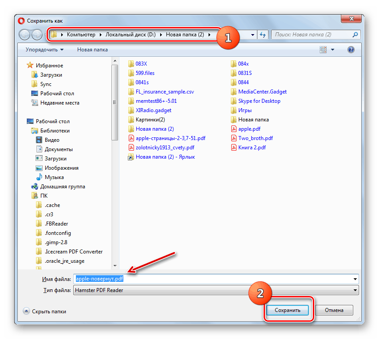Open the Упорядочить dropdown menu
This screenshot has width=379, height=339.
(x=44, y=50)
